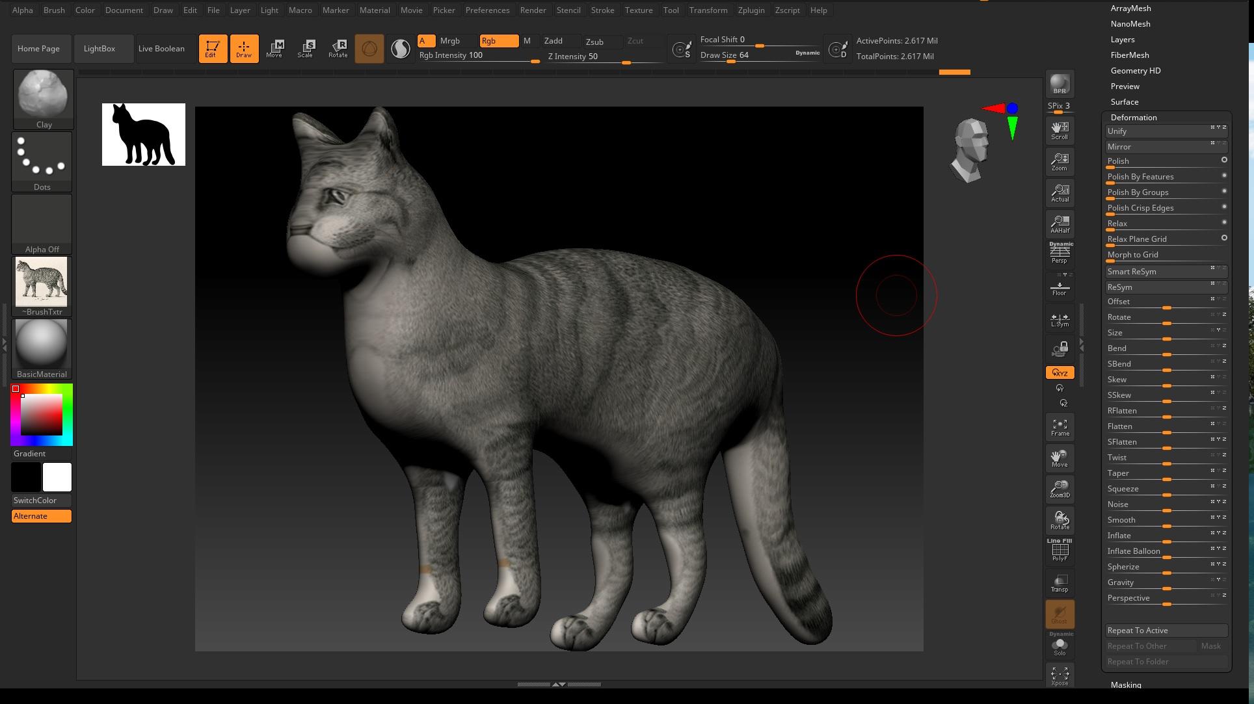The image size is (1254, 704).
Task: Click the Frame view icon
Action: (1060, 427)
